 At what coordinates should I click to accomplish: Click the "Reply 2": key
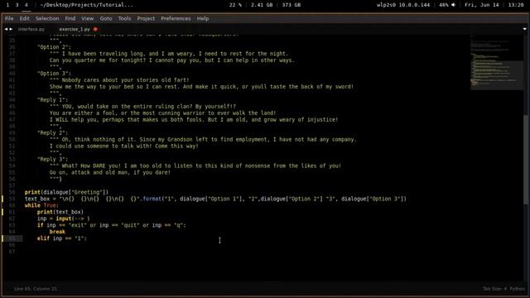point(53,132)
